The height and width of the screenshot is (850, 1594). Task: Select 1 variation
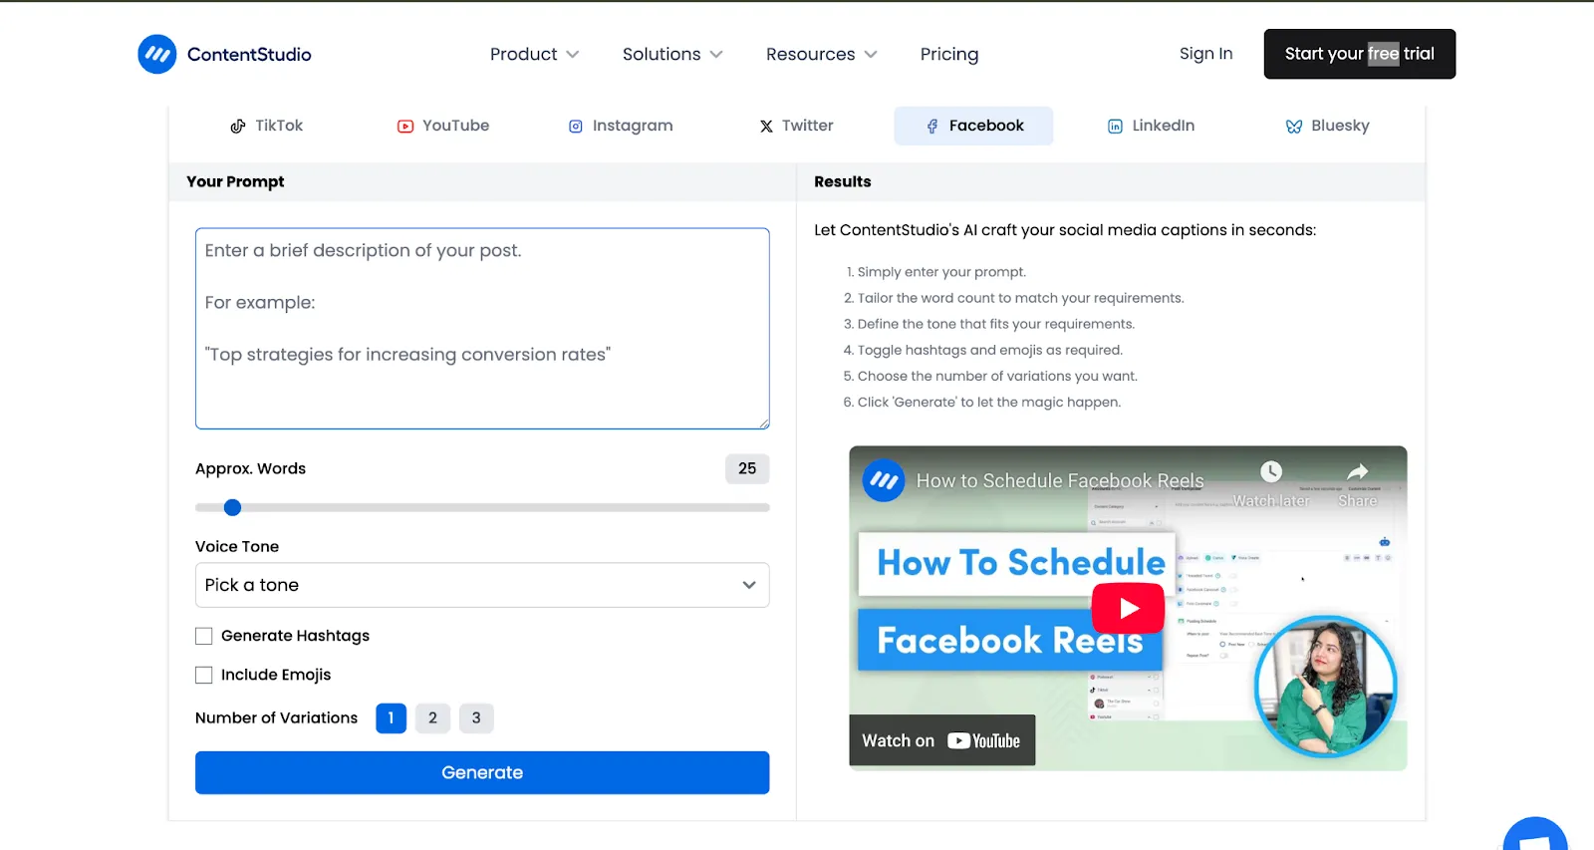[391, 717]
